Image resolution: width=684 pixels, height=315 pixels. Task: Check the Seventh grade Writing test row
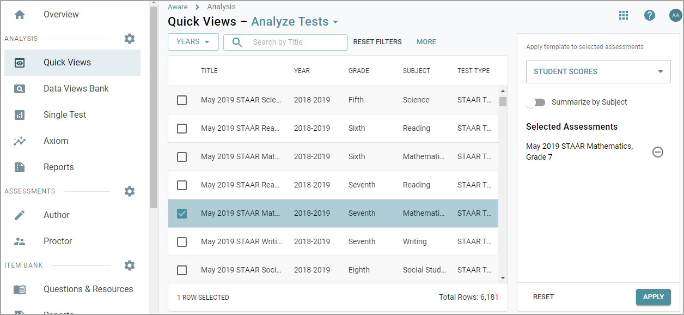(x=182, y=242)
